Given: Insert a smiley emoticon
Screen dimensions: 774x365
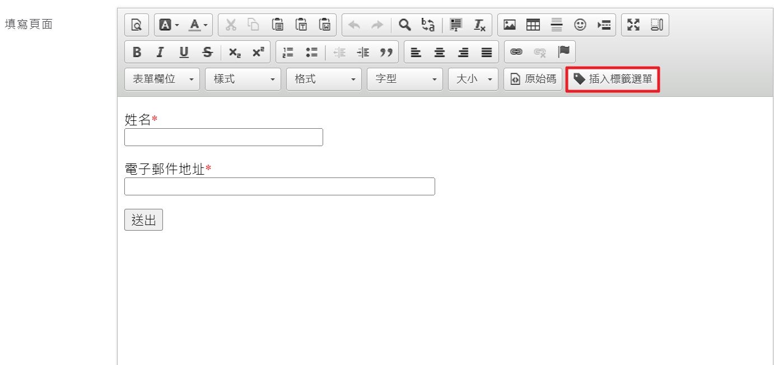Looking at the screenshot, I should click(580, 25).
